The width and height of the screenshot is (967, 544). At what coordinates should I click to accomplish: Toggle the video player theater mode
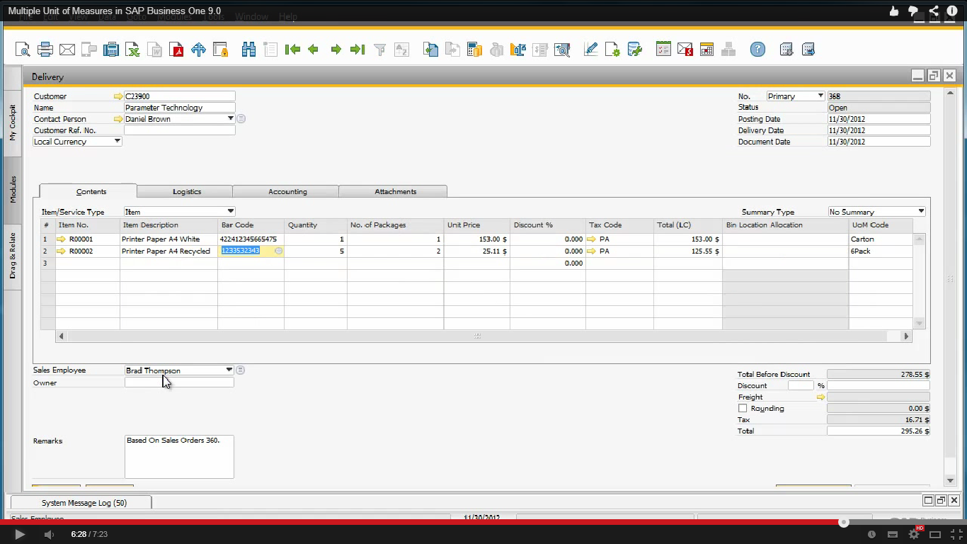point(935,535)
